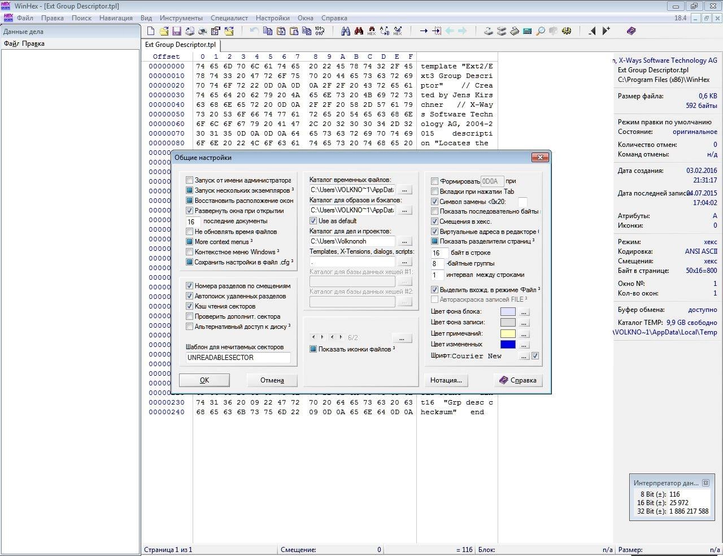Click the Нотация... button
Screen dimensions: 723x556
coord(446,380)
